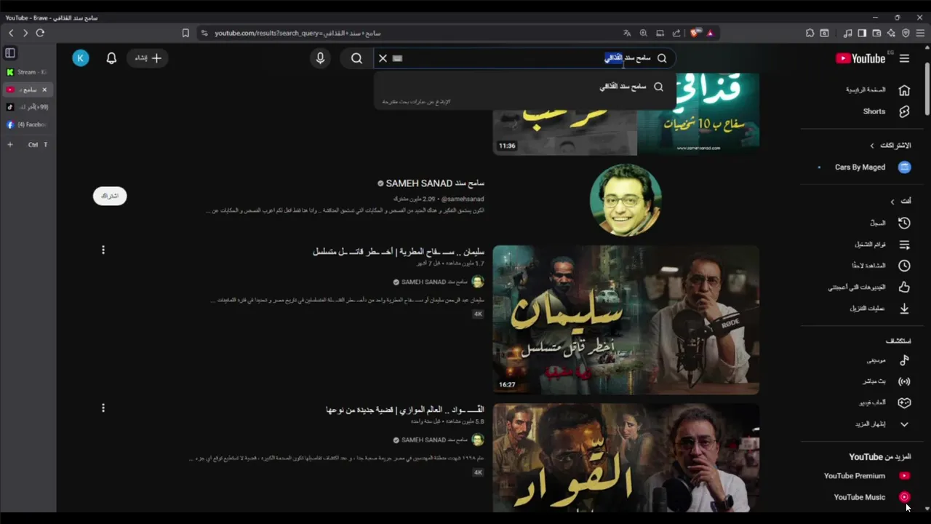
Task: Open القواد video title link
Action: tap(405, 410)
